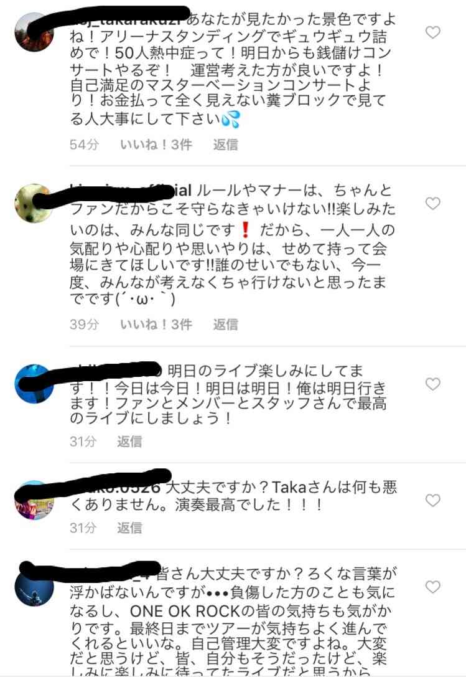Image resolution: width=466 pixels, height=677 pixels.
Task: View likes on the 39分 comment
Action: [x=156, y=324]
